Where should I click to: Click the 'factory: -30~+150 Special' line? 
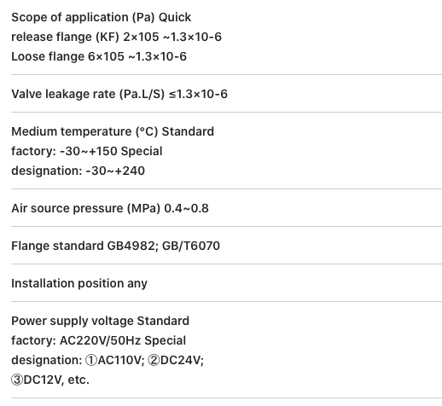[x=87, y=151]
